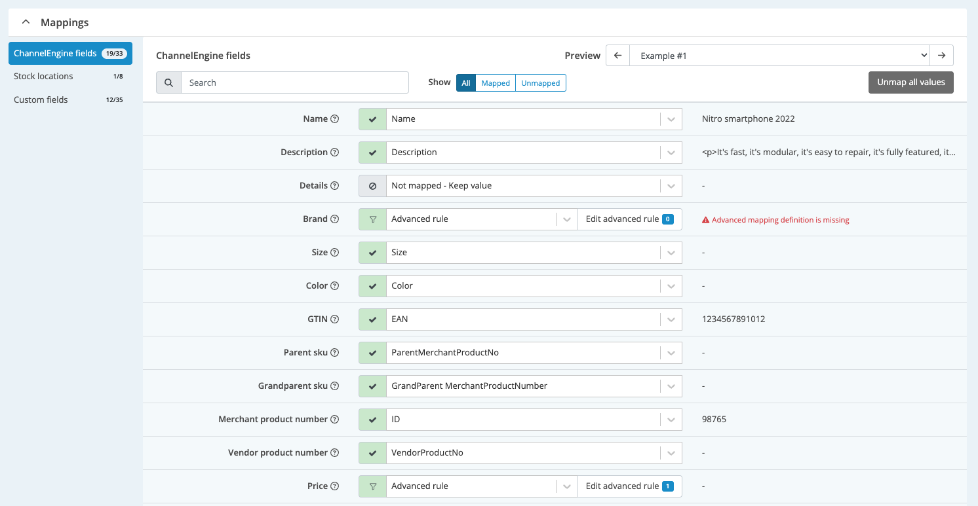The image size is (978, 506).
Task: Show only Mapped fields
Action: 496,83
